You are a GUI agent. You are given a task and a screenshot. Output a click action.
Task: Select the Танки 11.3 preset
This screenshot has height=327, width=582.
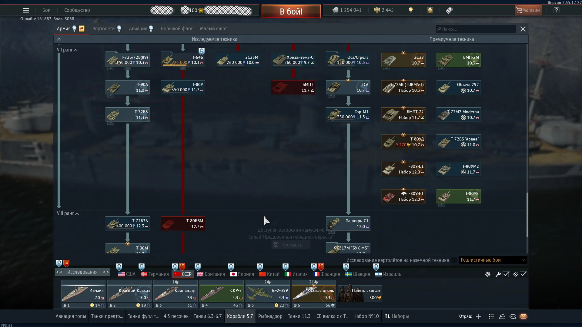tap(299, 316)
